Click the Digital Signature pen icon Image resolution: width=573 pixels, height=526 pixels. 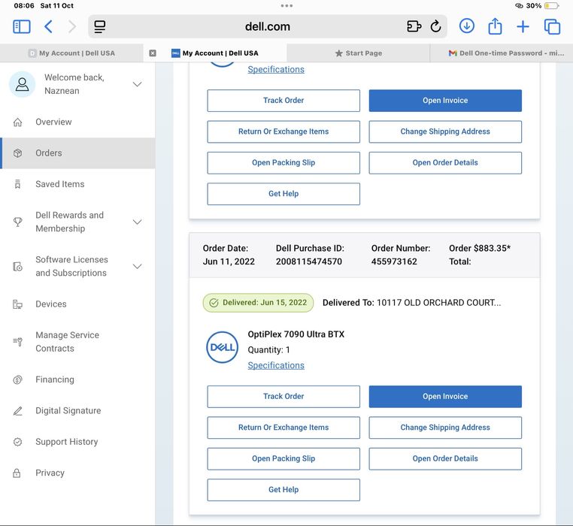pos(17,410)
